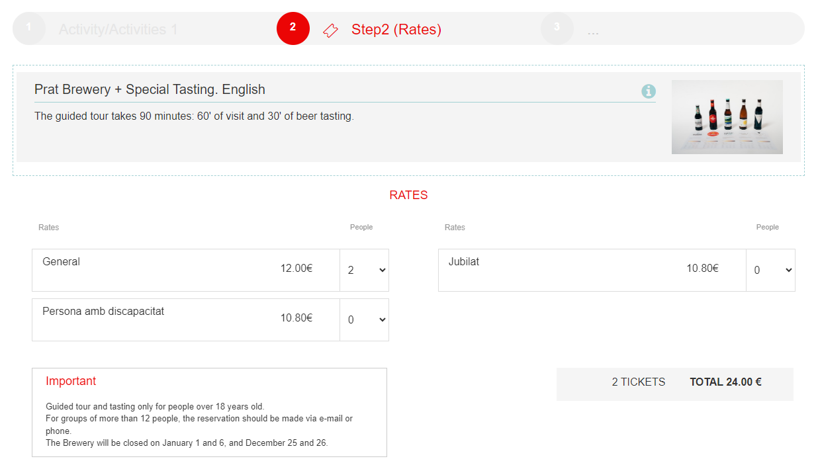Viewport: 818px width, 471px height.
Task: Click the Brewery closed dates notice
Action: click(187, 443)
